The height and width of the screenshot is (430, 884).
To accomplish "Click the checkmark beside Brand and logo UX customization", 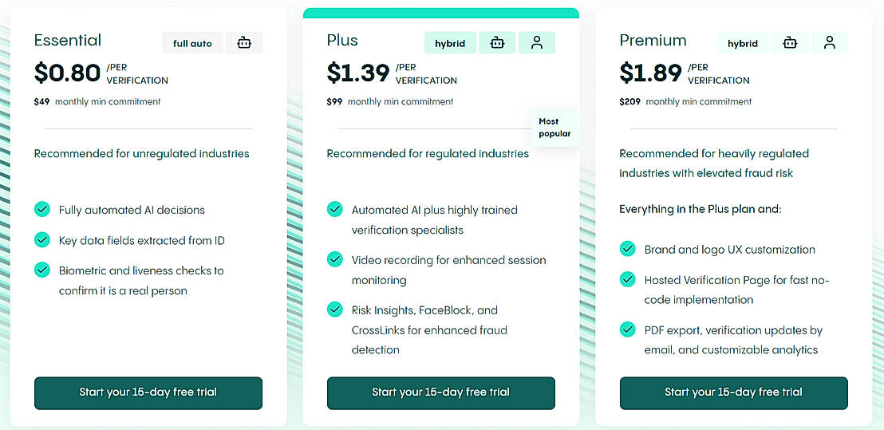I will point(628,249).
